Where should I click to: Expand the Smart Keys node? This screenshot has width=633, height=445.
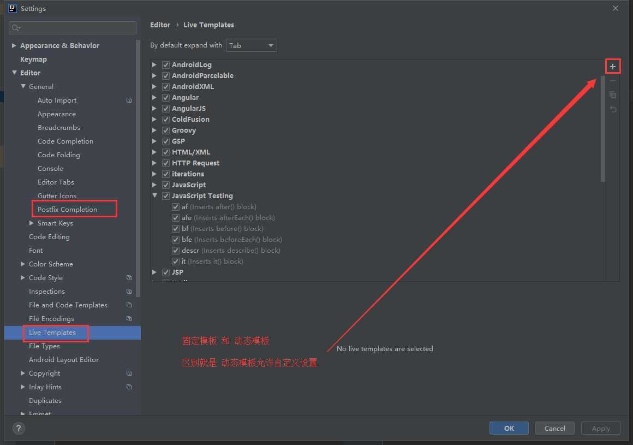click(x=32, y=223)
